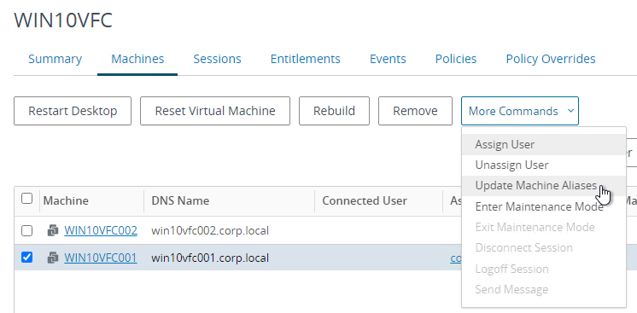637x313 pixels.
Task: Check the WIN10VFC002 row checkbox
Action: click(x=26, y=230)
